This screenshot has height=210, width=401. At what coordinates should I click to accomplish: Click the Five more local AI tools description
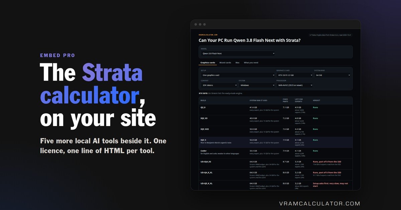point(103,146)
